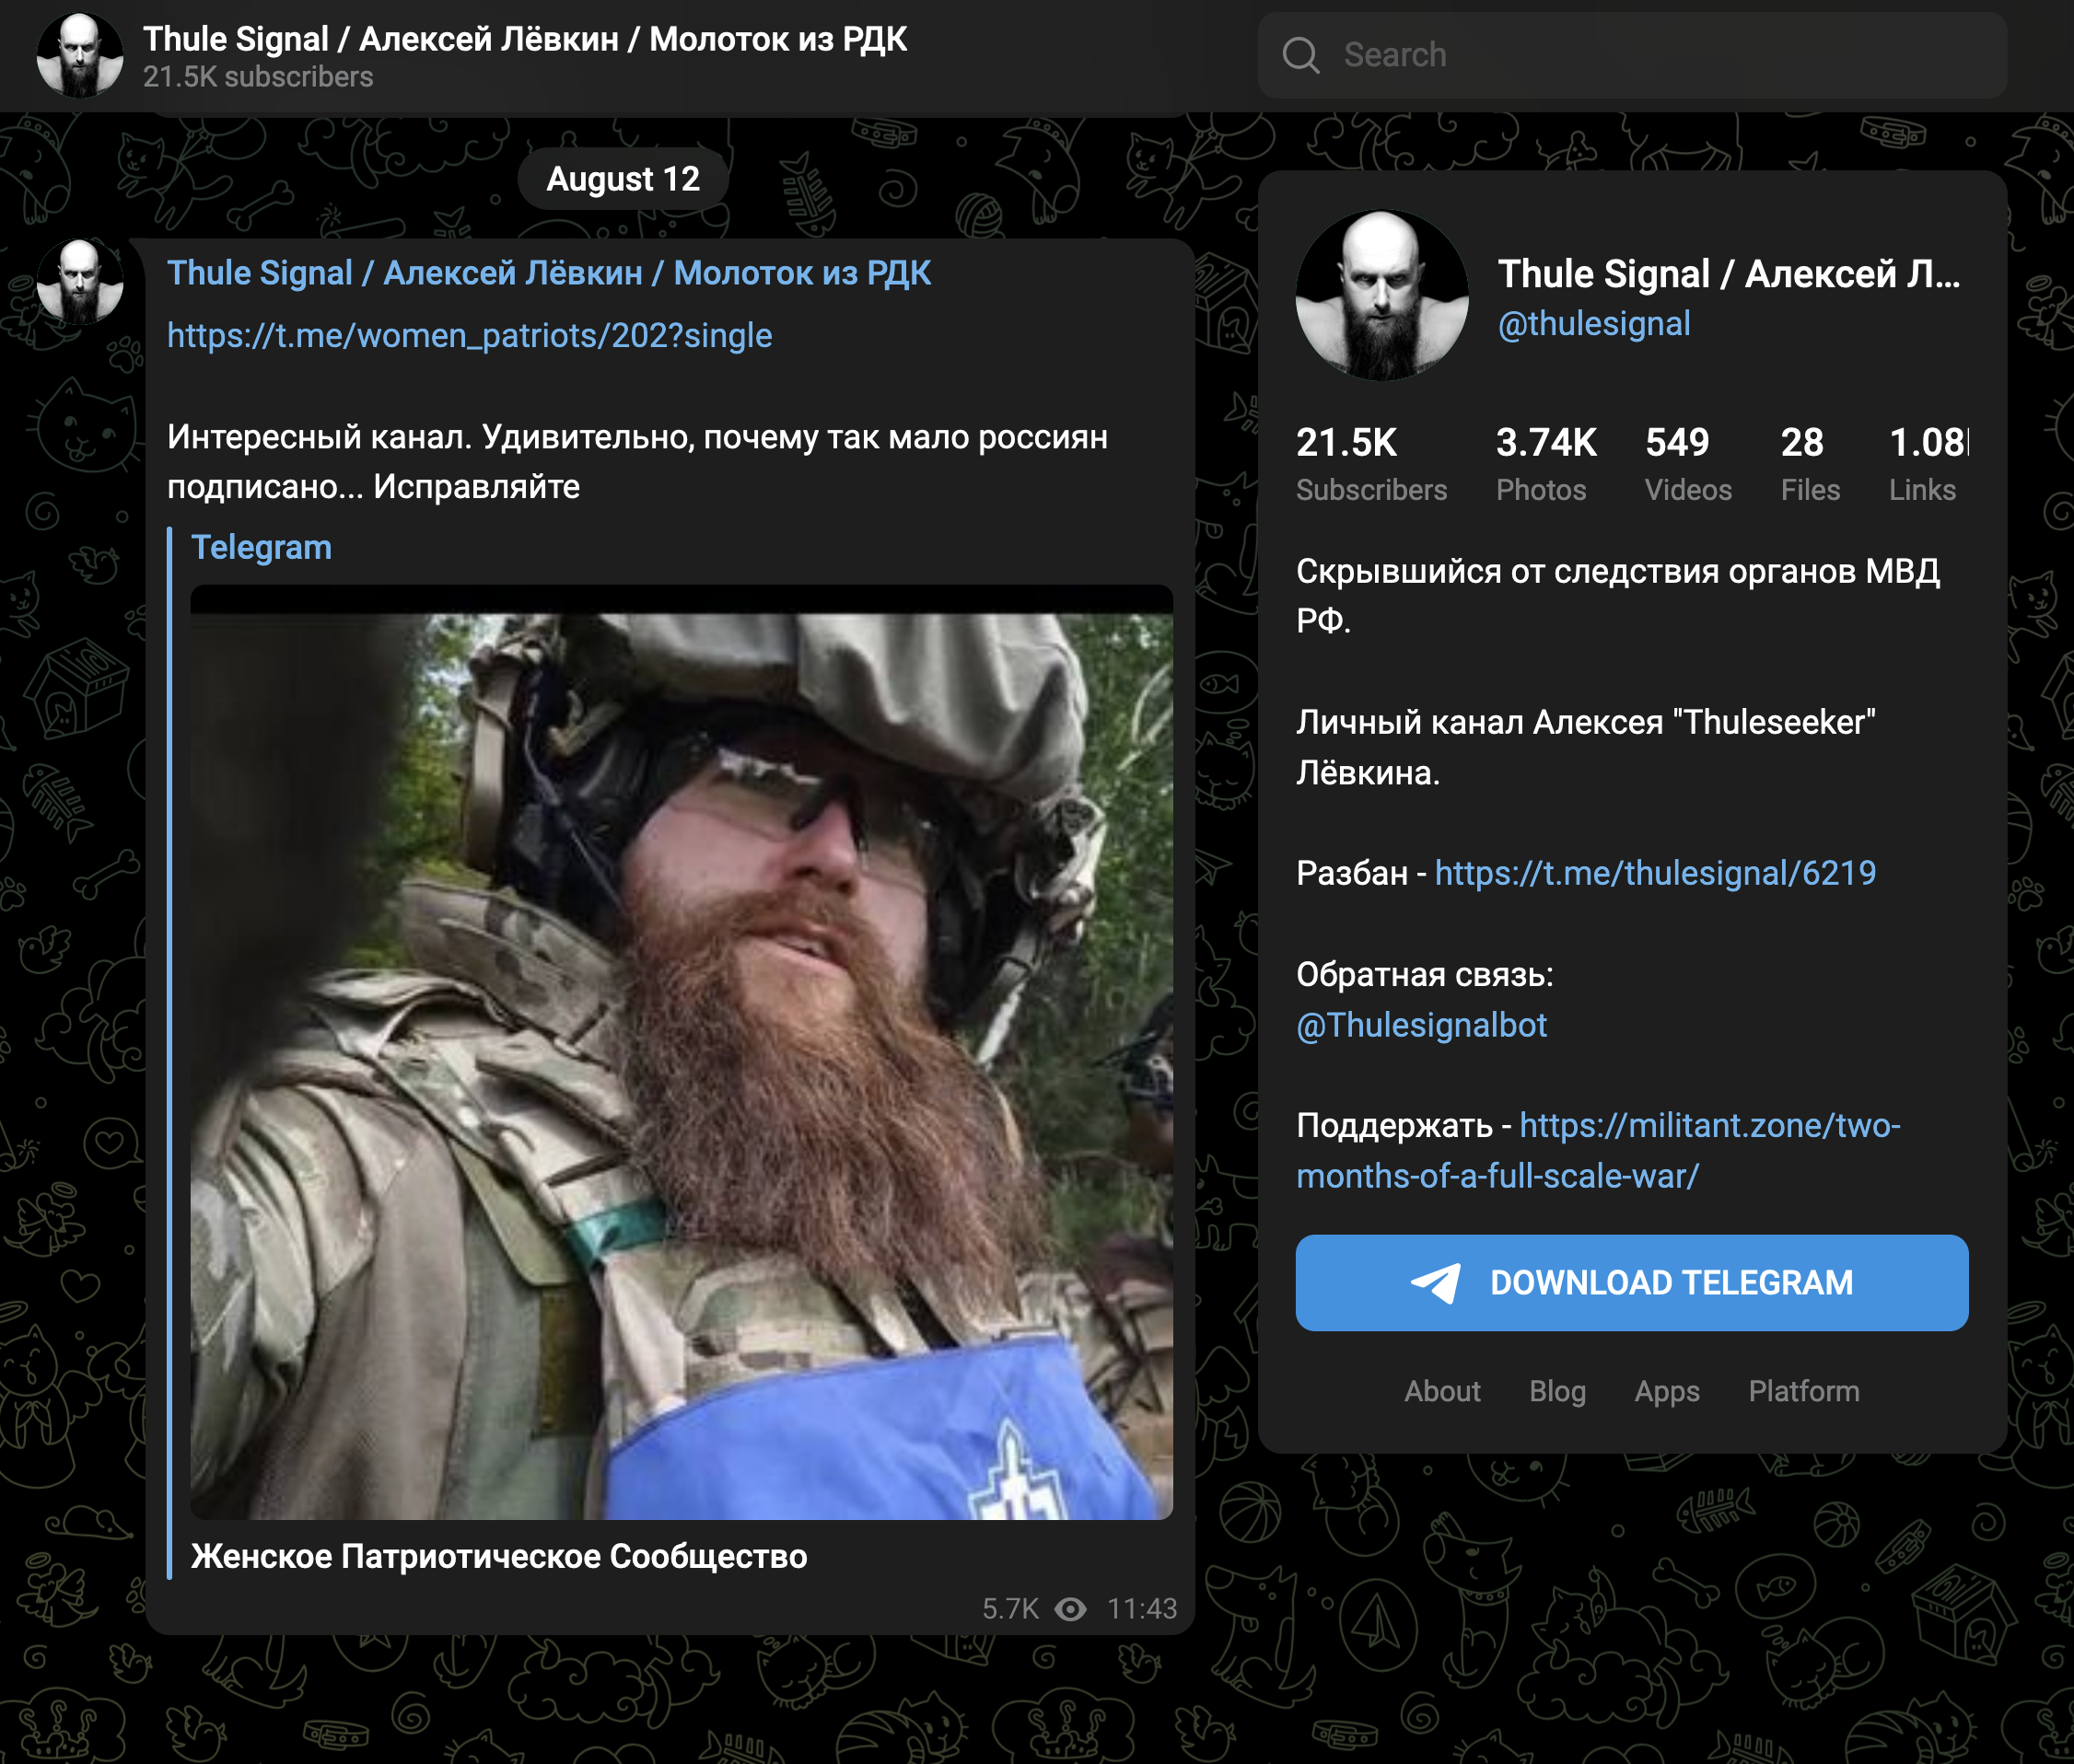The height and width of the screenshot is (1764, 2074).
Task: Click the 21.5K Subscribers counter
Action: (1371, 464)
